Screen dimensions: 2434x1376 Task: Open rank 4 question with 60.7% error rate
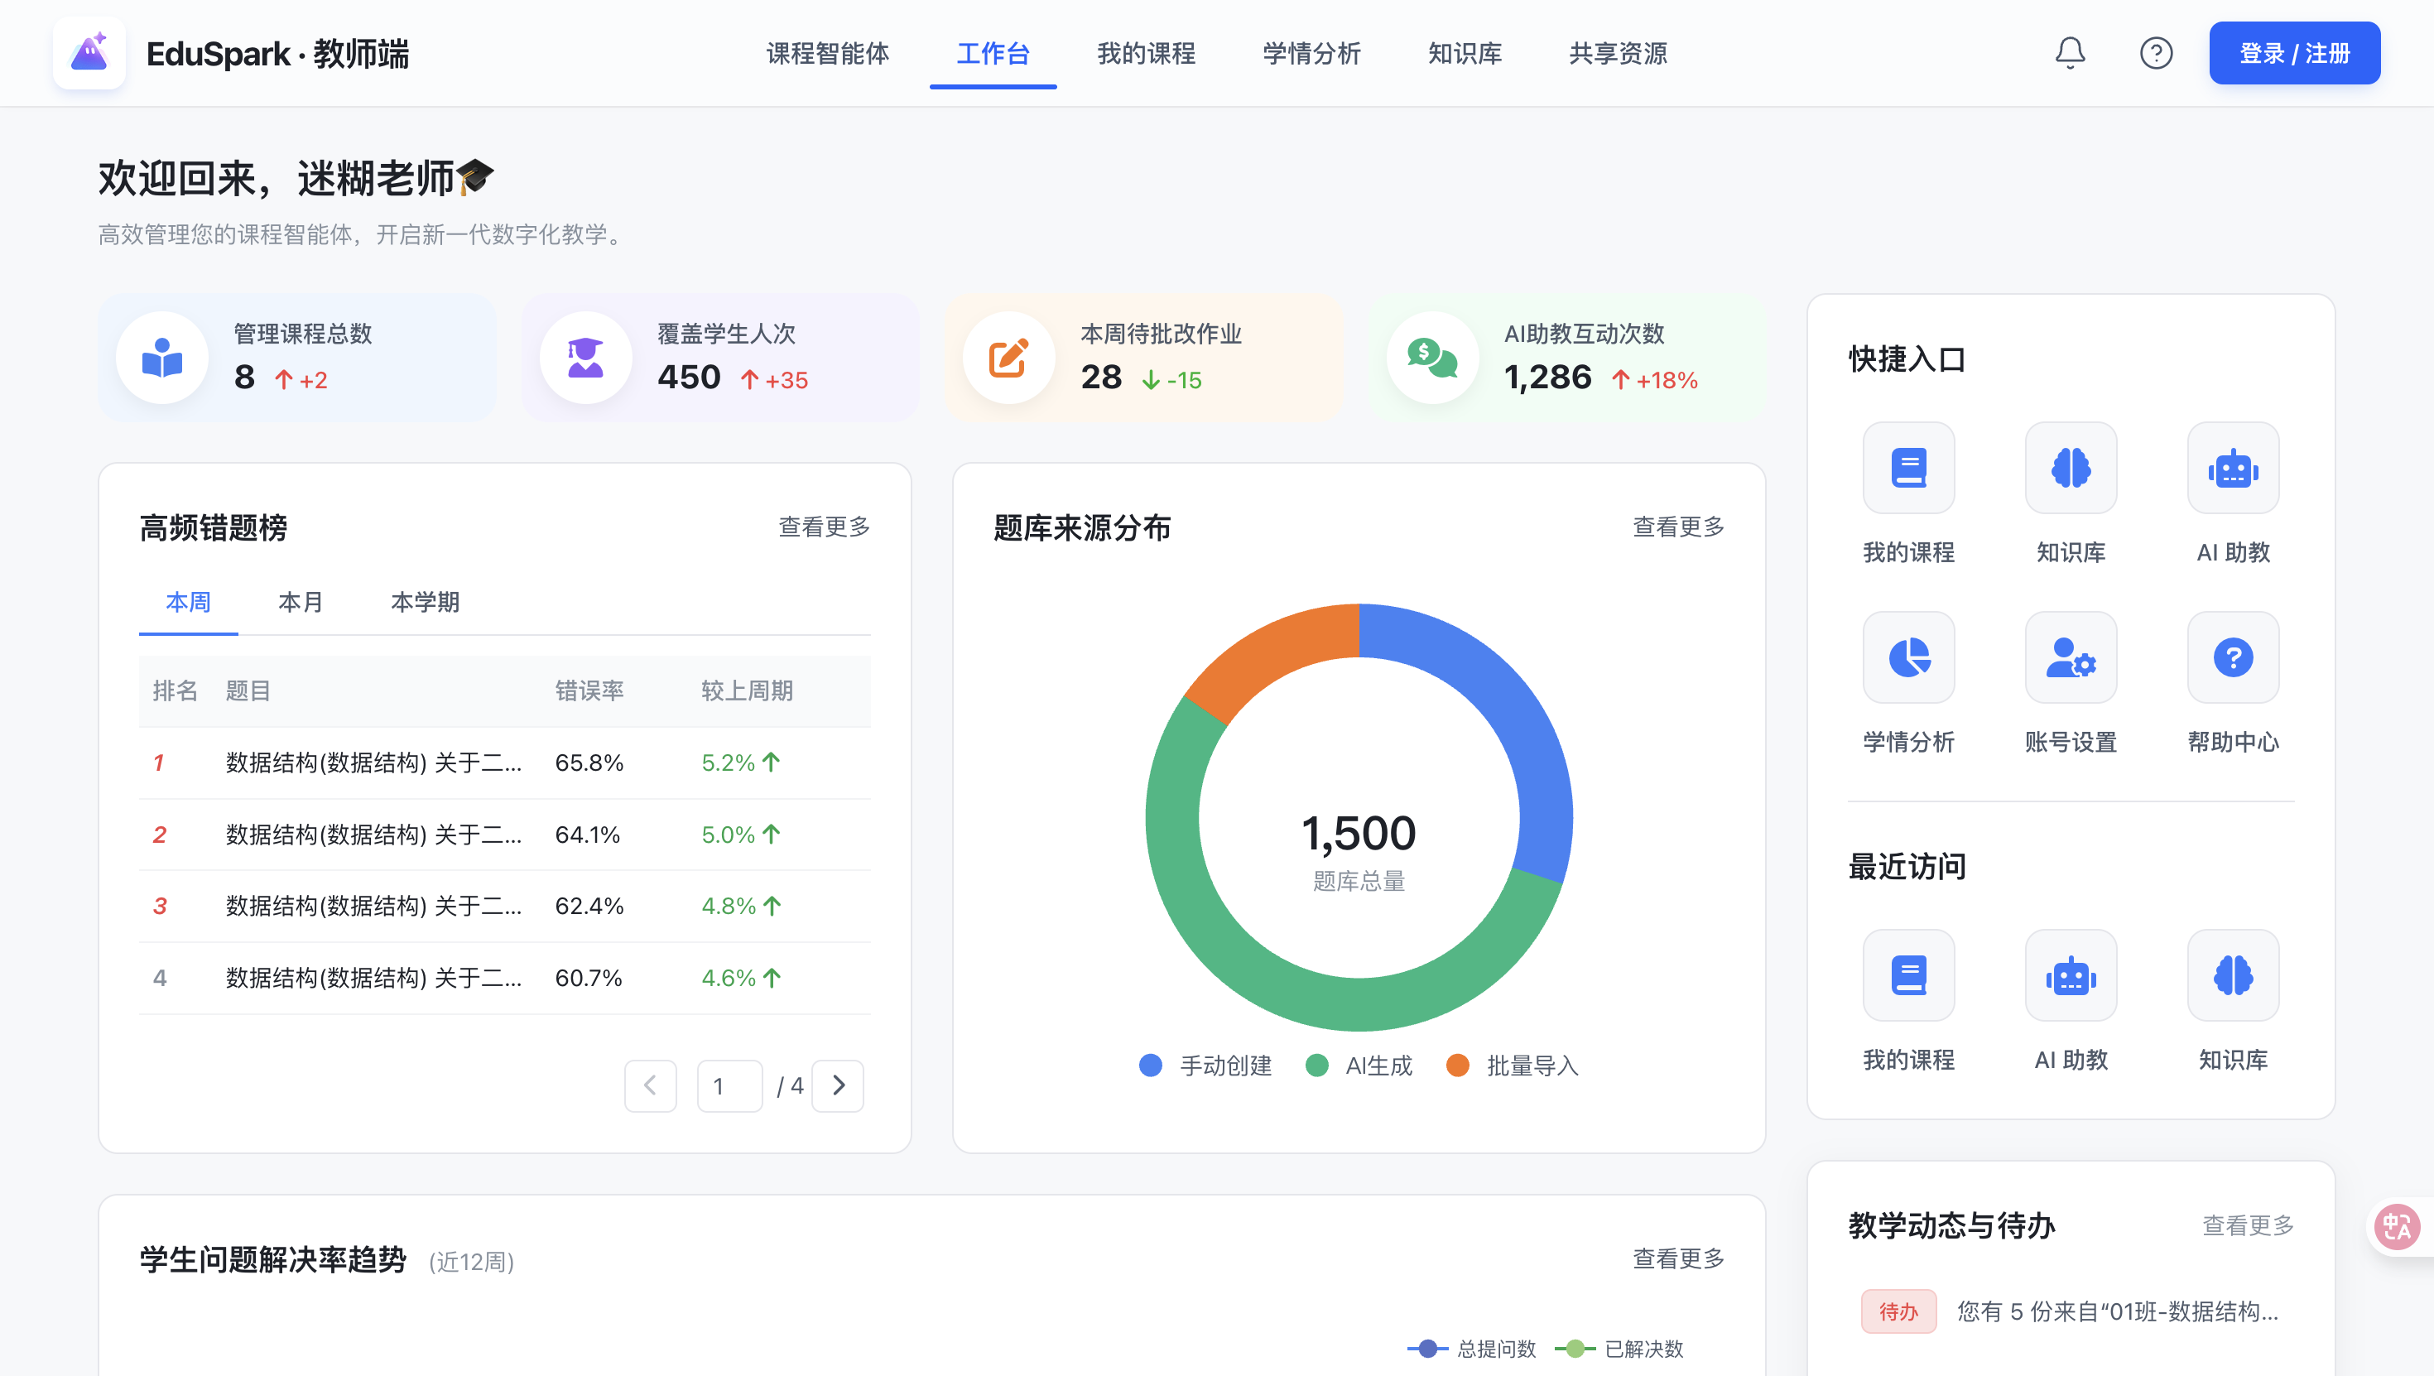(x=504, y=978)
